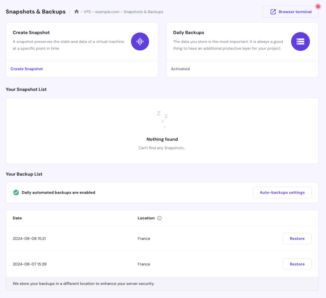The width and height of the screenshot is (326, 298).
Task: Click the Location column header
Action: click(x=146, y=218)
